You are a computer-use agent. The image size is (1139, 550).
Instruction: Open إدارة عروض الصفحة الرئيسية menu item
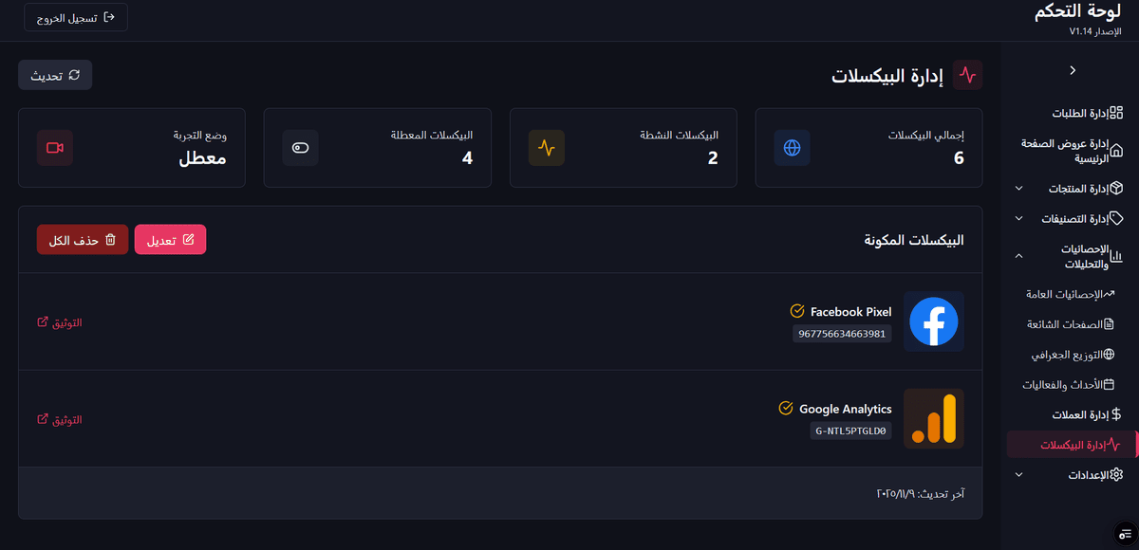(x=1070, y=151)
